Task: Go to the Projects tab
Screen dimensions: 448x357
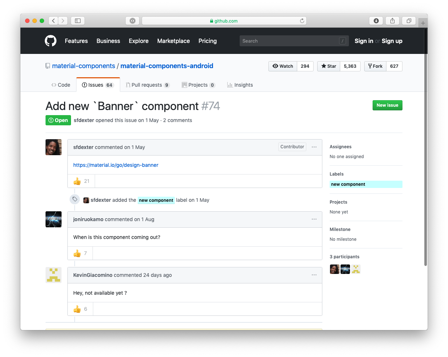Action: pyautogui.click(x=199, y=85)
